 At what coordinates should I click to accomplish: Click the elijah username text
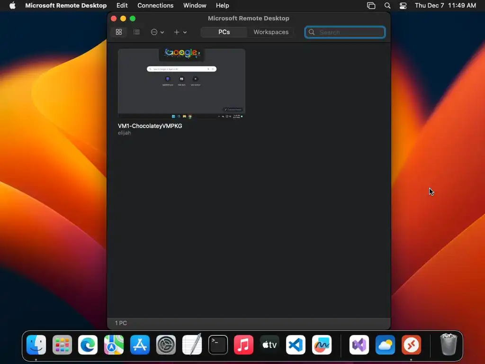click(125, 133)
